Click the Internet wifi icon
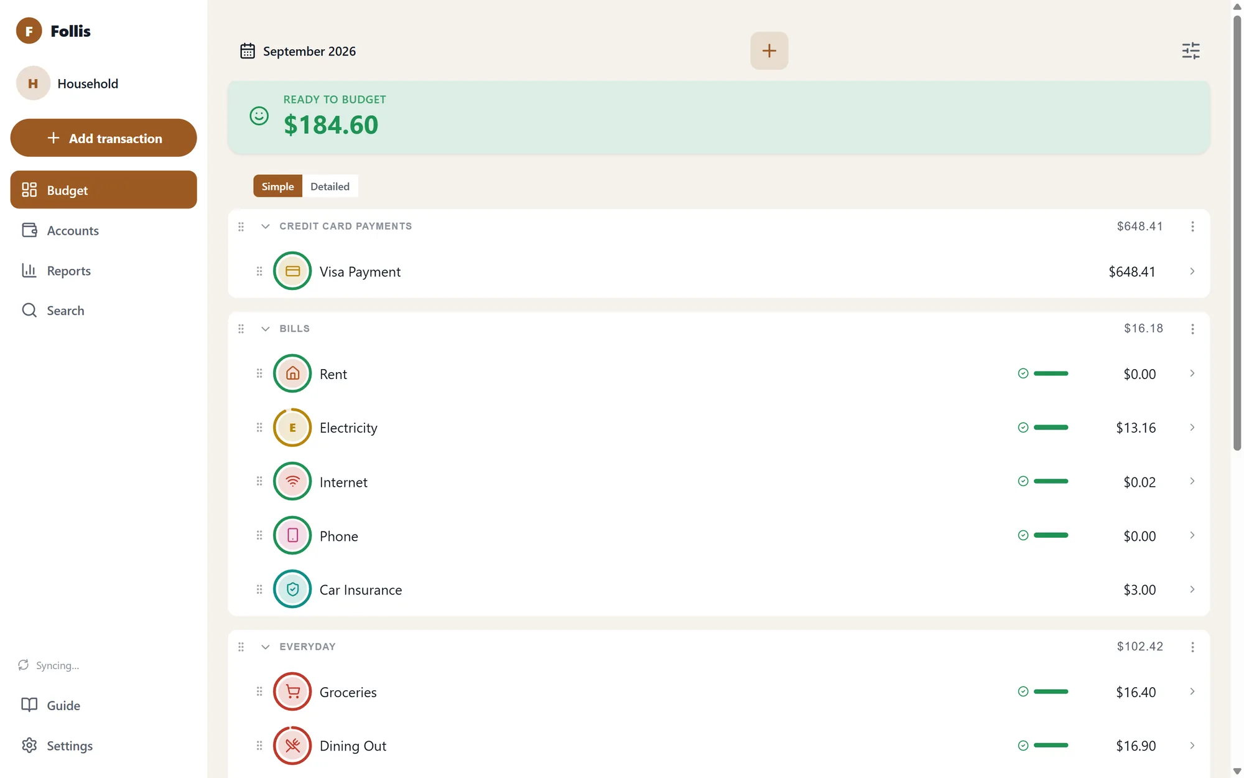Viewport: 1244px width, 778px height. click(x=292, y=481)
